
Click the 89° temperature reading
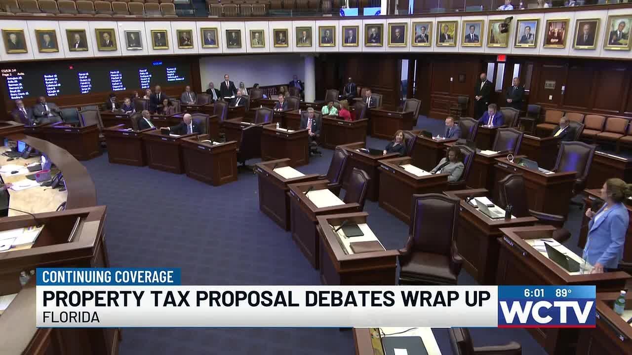(x=563, y=293)
